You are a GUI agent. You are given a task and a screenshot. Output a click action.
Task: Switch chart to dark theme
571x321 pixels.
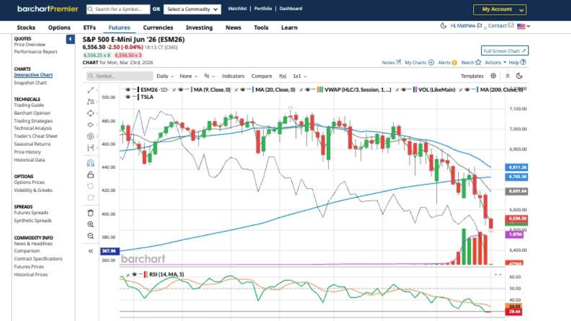[x=520, y=76]
